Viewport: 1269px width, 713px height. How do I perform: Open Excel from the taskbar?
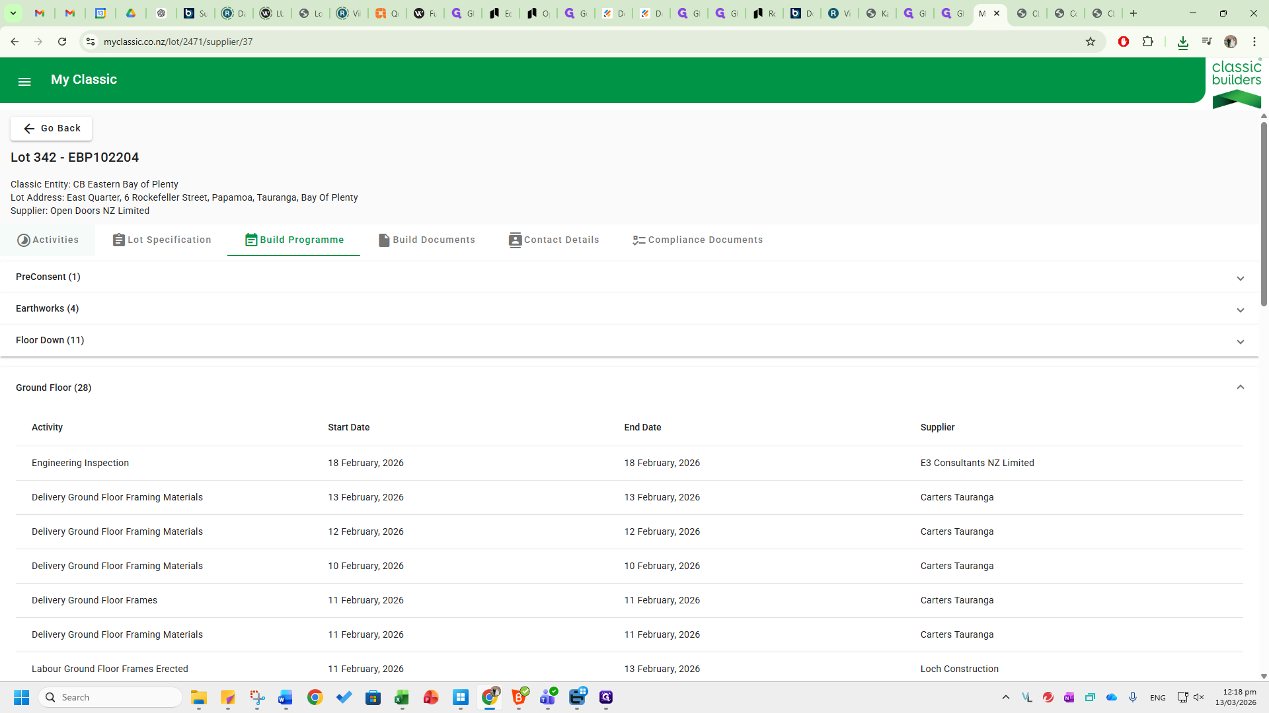402,697
